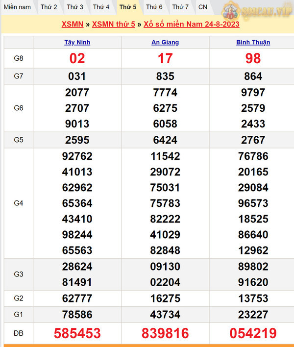This screenshot has height=347, width=294.
Task: Visit the Bình Thuận province link
Action: [252, 42]
